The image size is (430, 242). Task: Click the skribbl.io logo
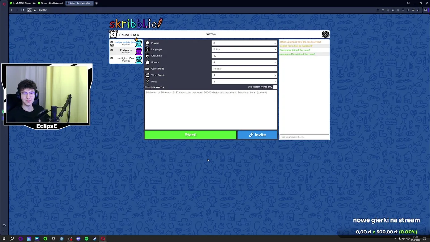pos(136,23)
